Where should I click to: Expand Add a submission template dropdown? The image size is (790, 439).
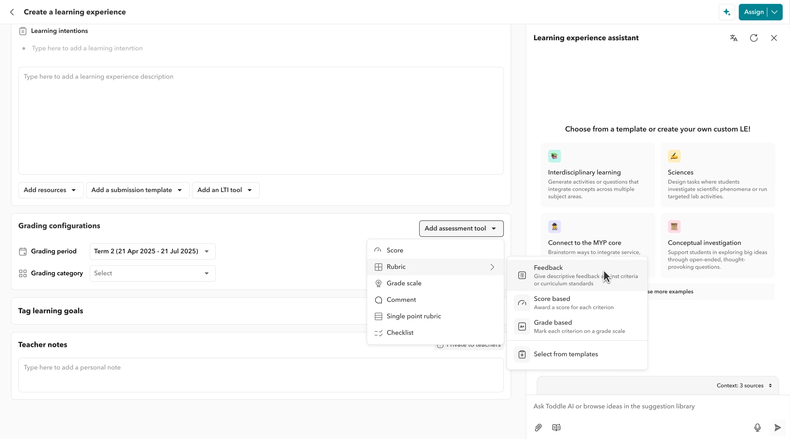pyautogui.click(x=138, y=190)
